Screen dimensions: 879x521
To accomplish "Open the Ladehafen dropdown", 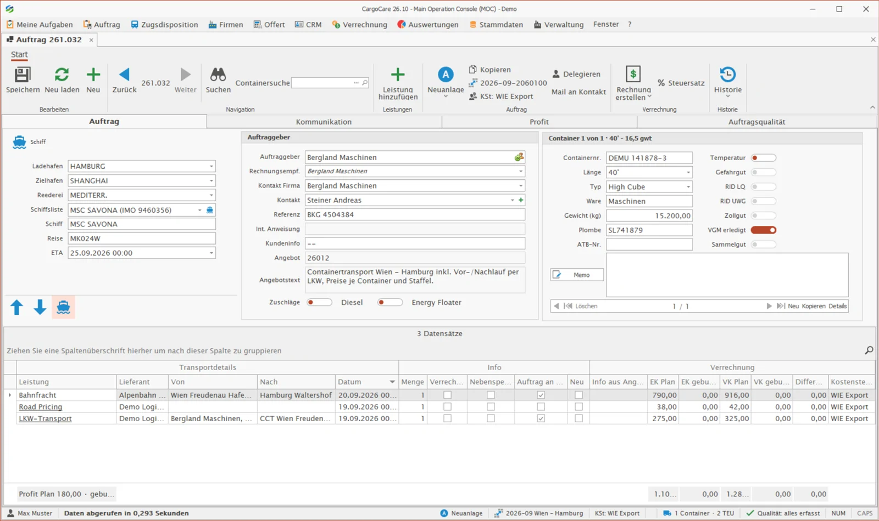I will pyautogui.click(x=211, y=166).
